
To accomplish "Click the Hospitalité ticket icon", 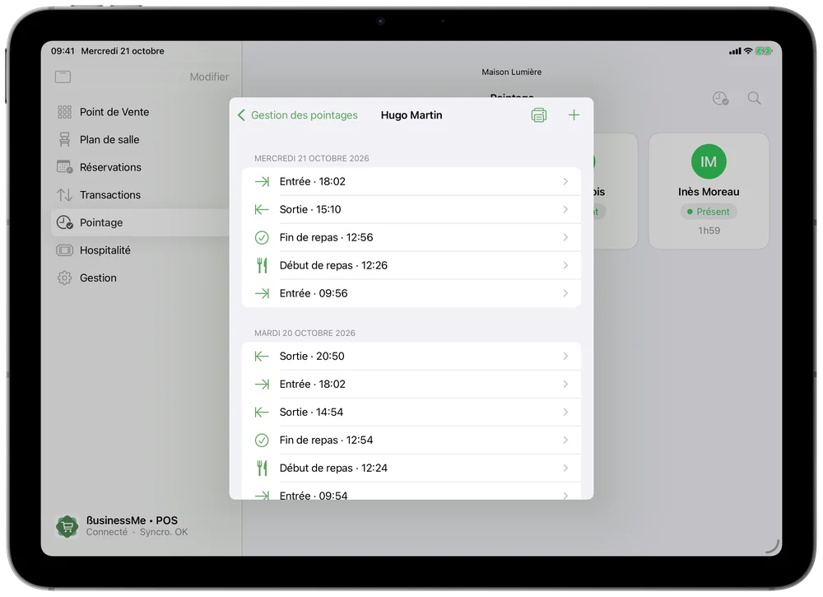I will click(x=64, y=250).
